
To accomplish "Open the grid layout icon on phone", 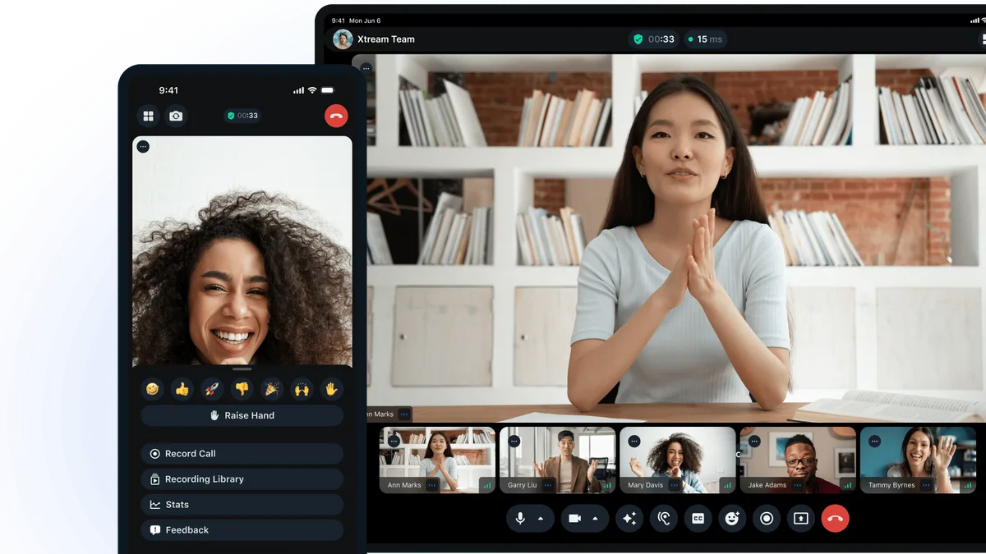I will [149, 116].
